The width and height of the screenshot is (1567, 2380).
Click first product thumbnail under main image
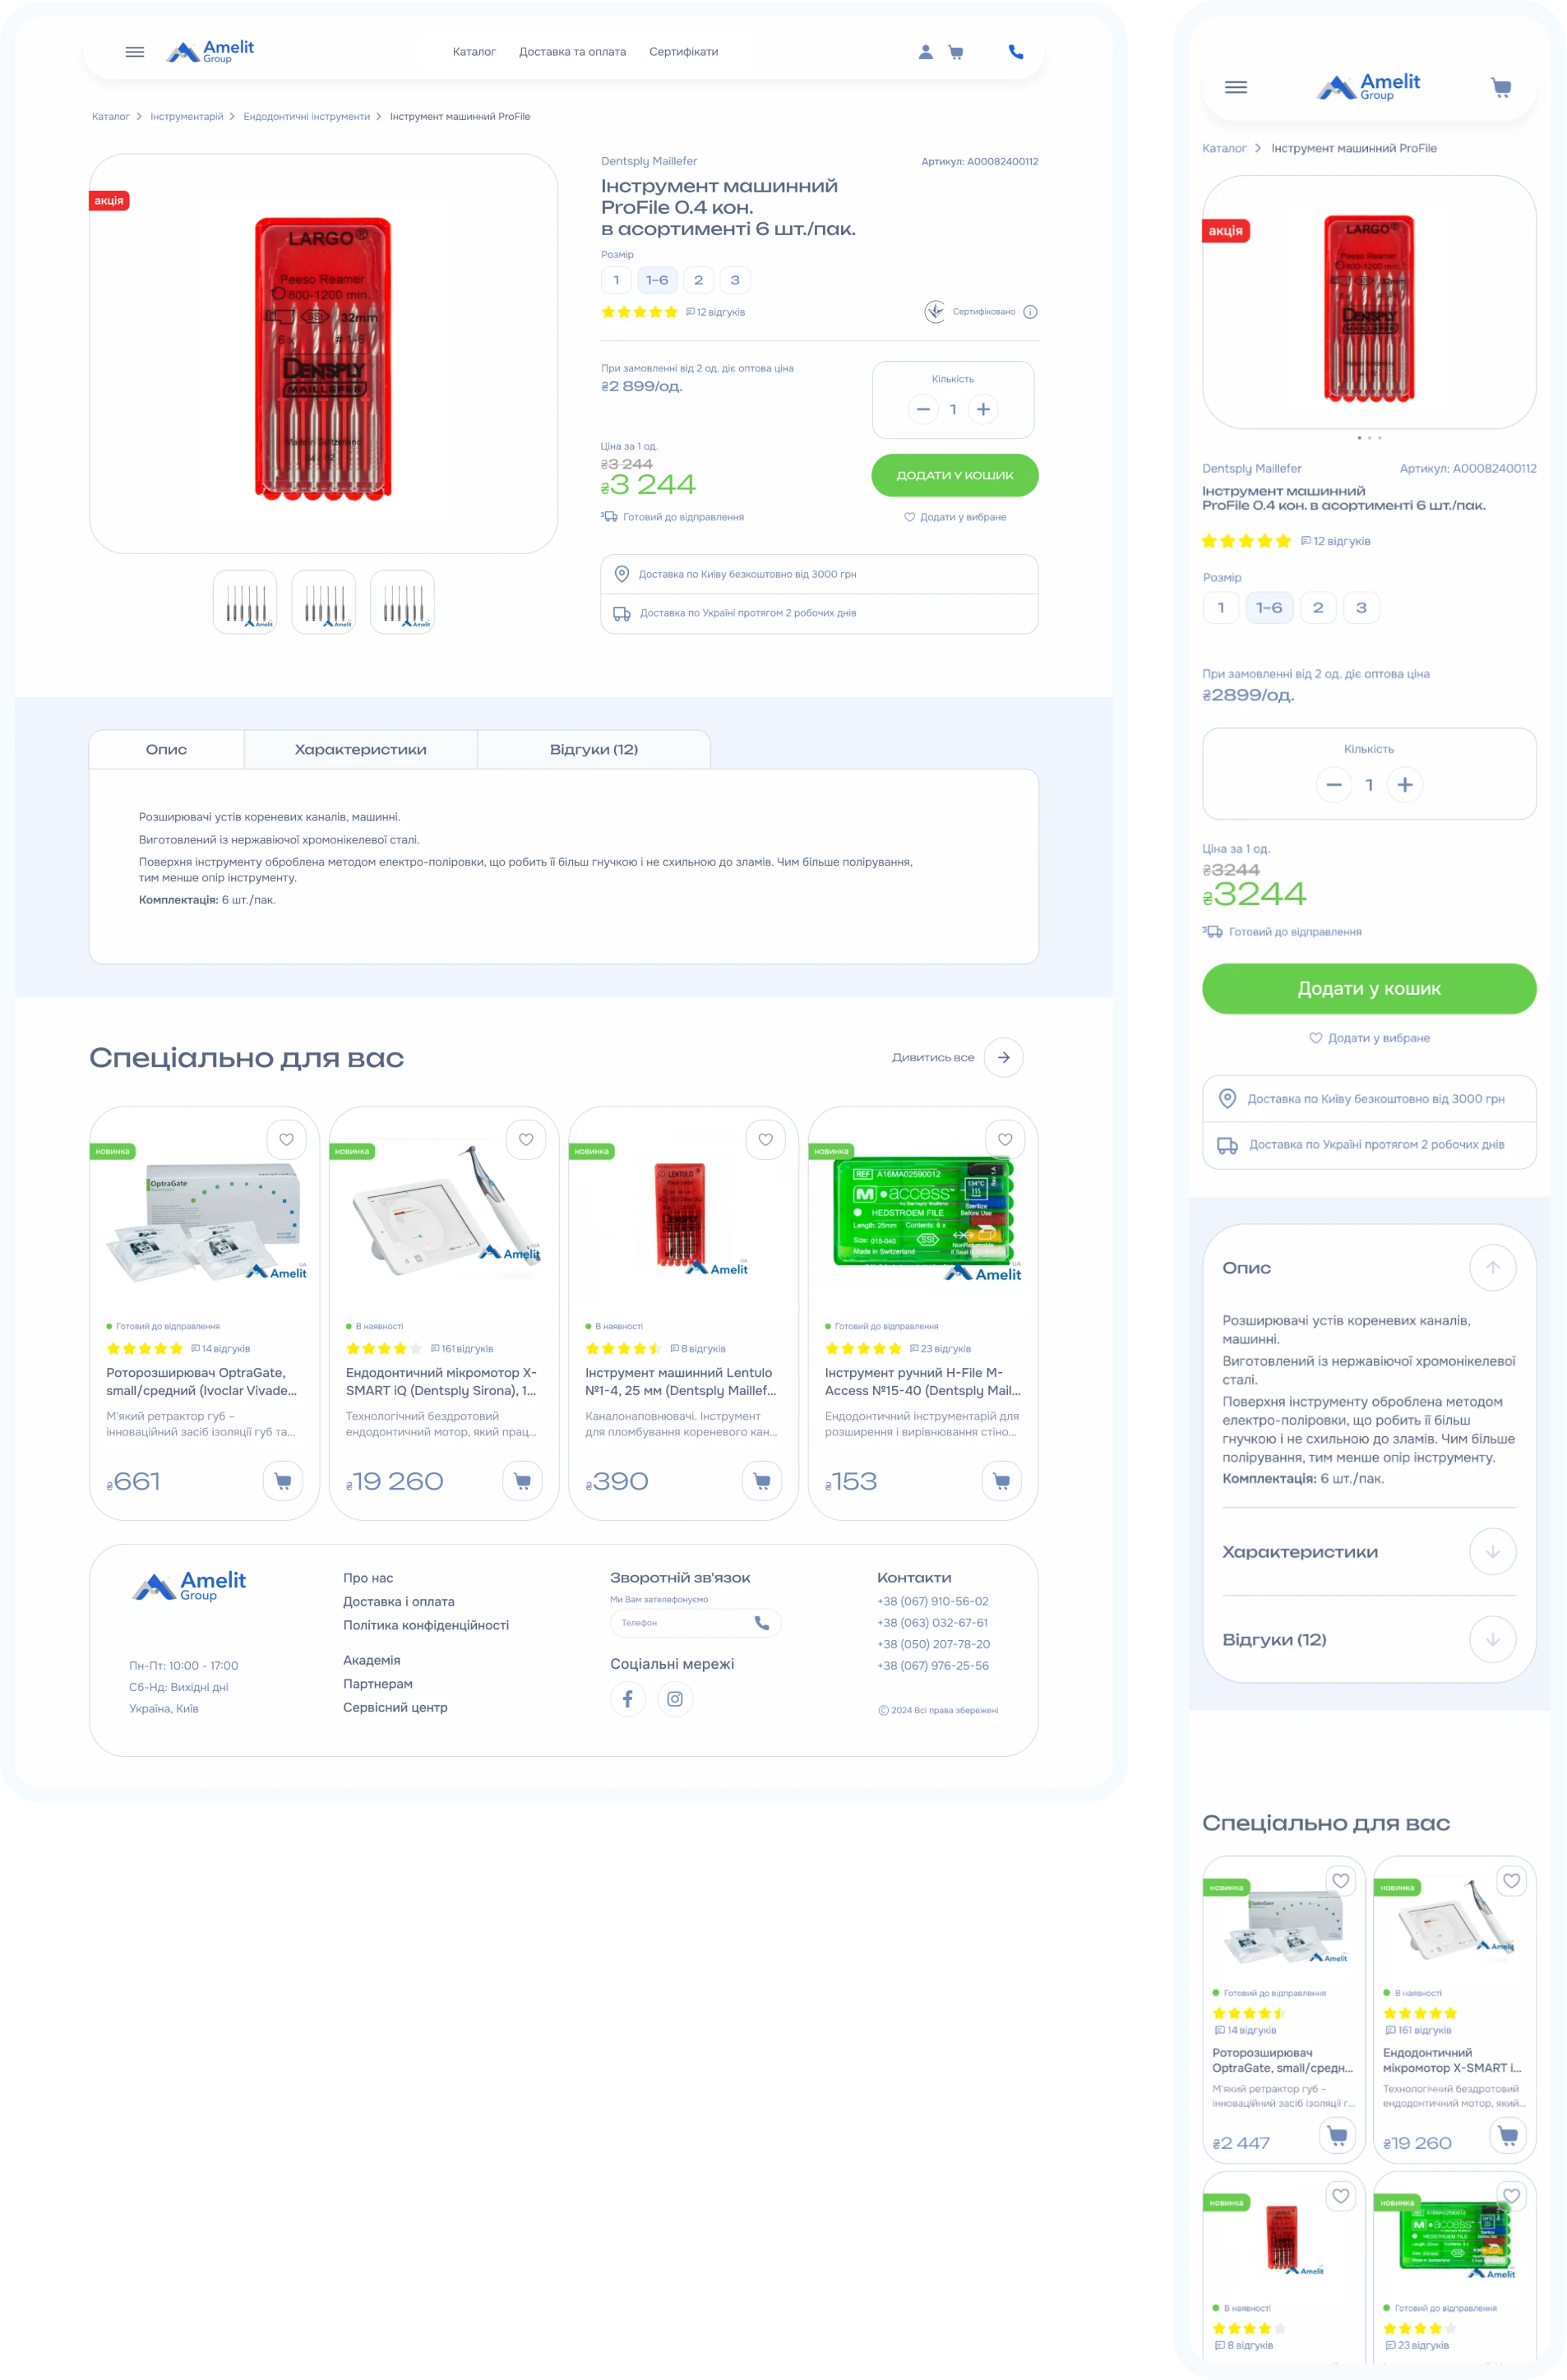pos(245,602)
